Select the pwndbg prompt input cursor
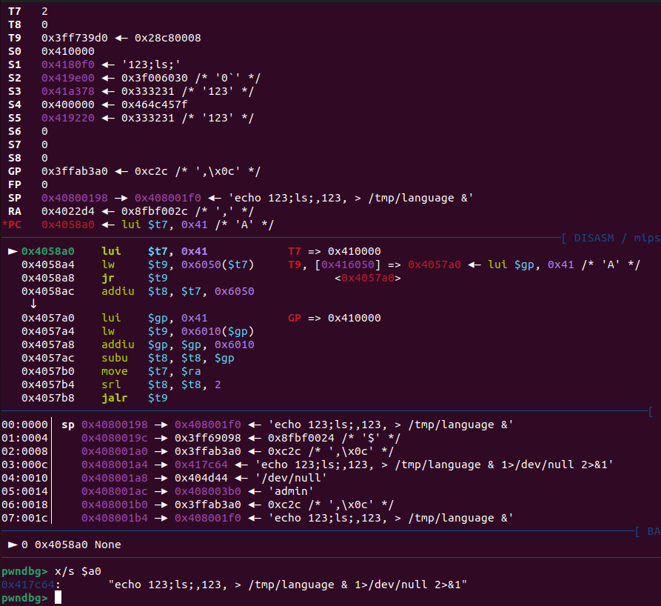 (58, 598)
